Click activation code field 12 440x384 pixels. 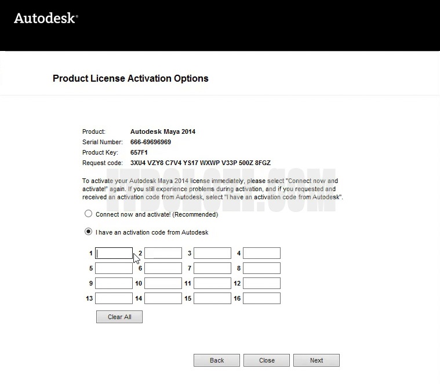(x=261, y=283)
